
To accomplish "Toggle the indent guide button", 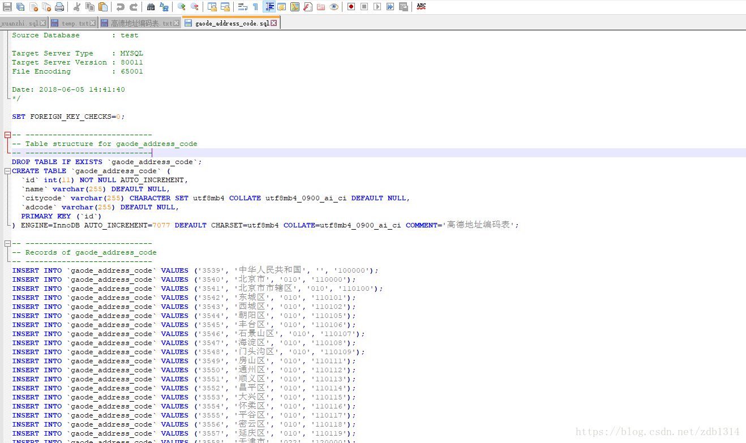I will point(269,7).
